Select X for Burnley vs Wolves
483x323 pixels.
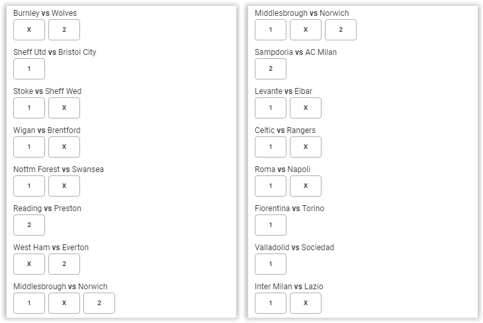coord(29,30)
